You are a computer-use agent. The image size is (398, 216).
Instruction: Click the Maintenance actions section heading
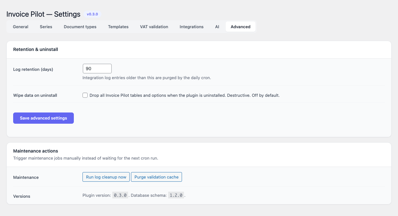tap(36, 151)
